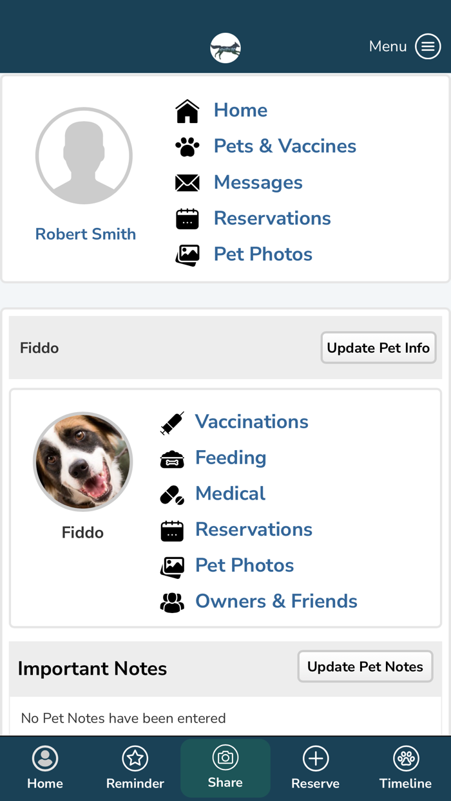This screenshot has width=451, height=801.
Task: Tap the Reserve plus icon
Action: pos(315,759)
